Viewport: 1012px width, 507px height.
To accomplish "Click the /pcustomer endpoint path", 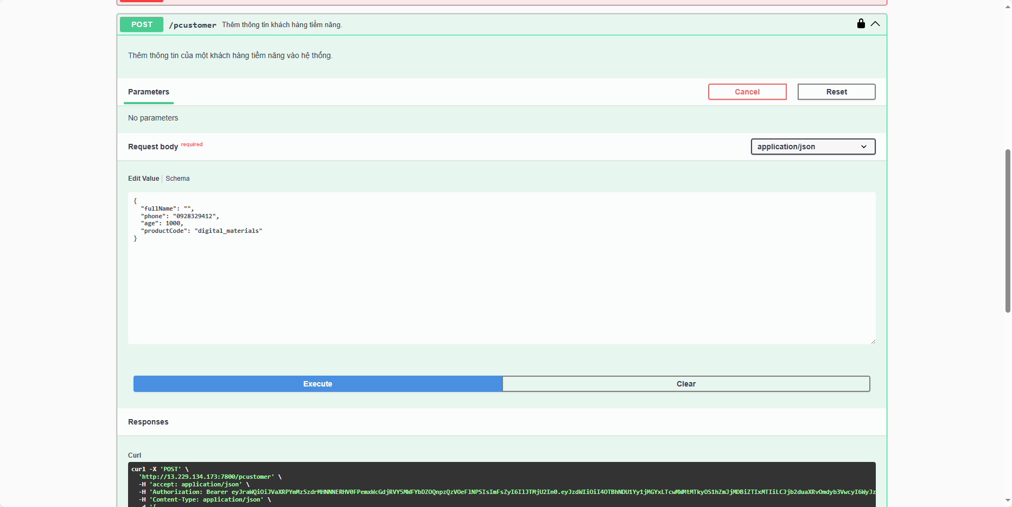I will point(193,25).
